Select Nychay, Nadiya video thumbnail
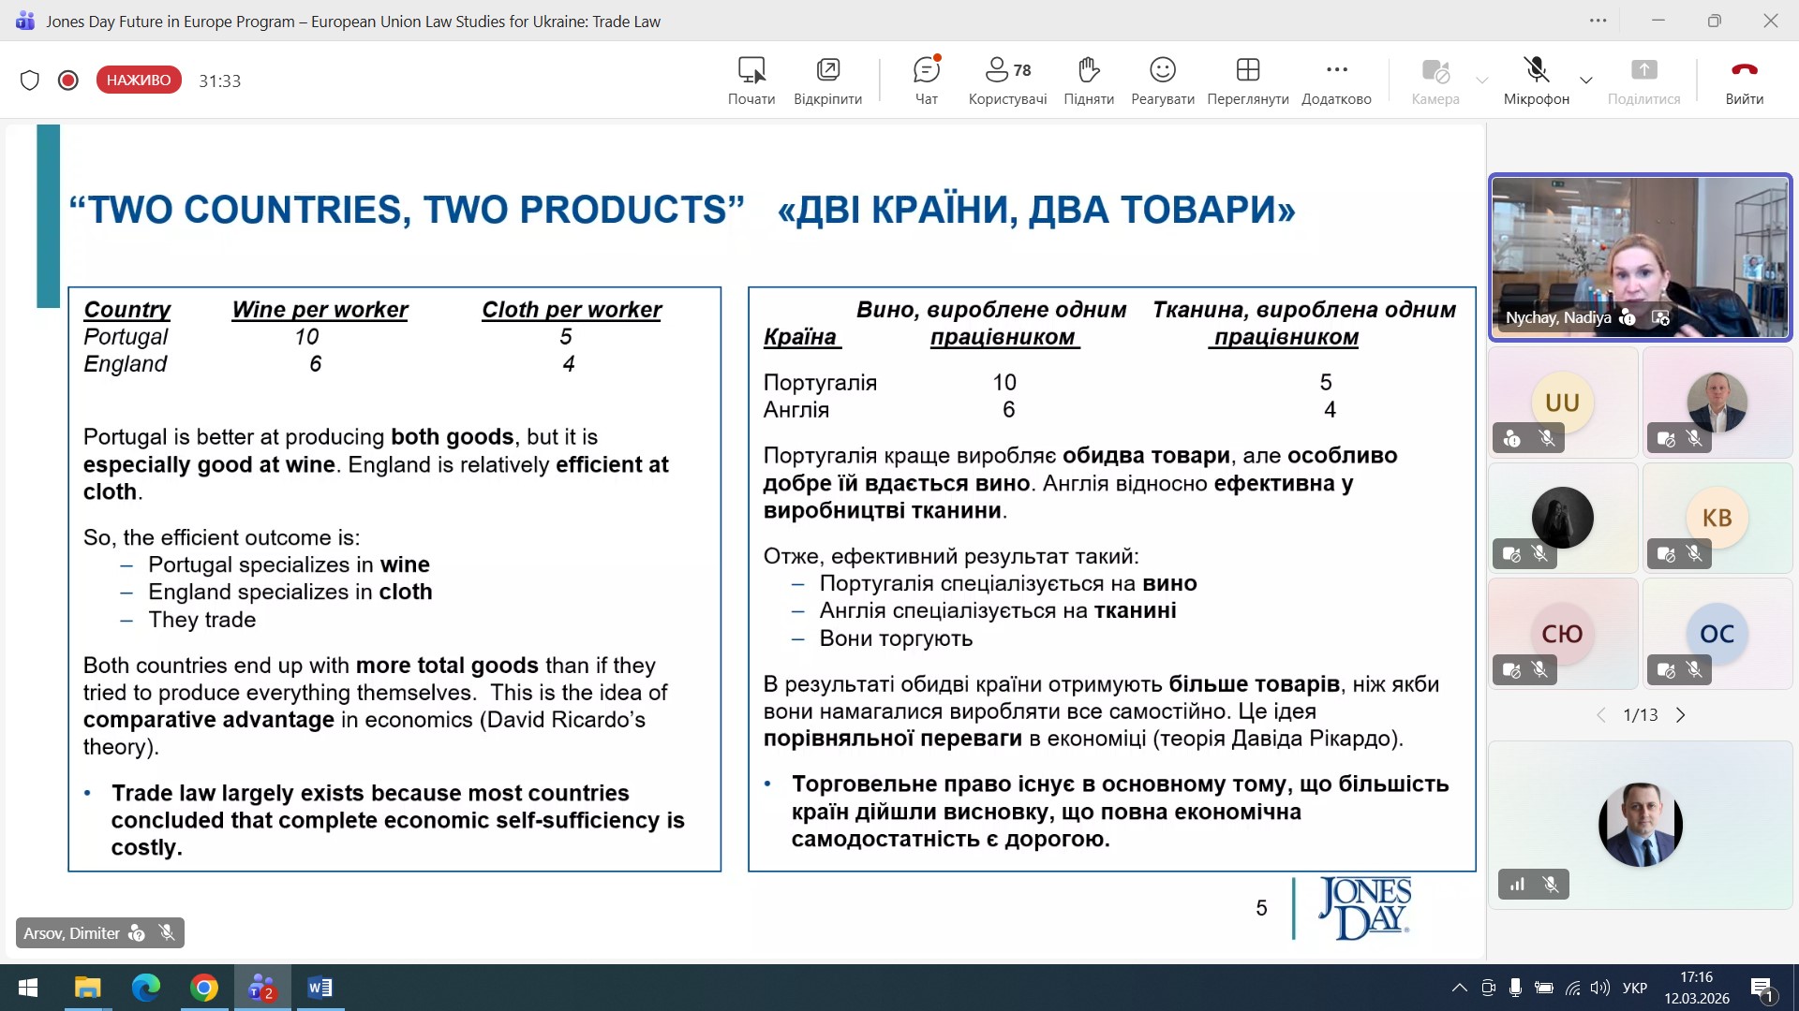This screenshot has width=1799, height=1011. coord(1640,256)
